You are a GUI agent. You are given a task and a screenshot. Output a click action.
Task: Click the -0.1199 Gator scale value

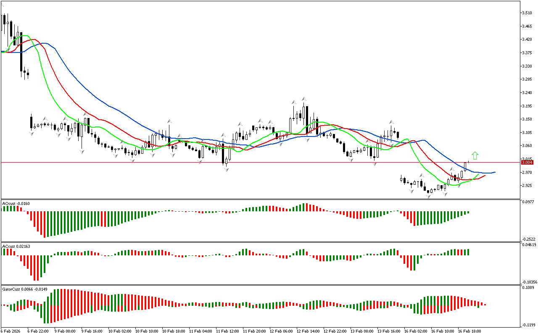point(528,325)
